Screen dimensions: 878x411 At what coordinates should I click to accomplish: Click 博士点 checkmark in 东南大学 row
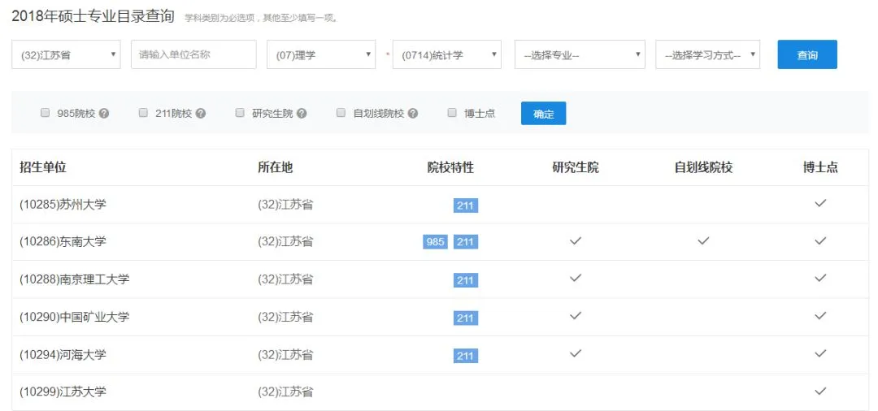820,240
